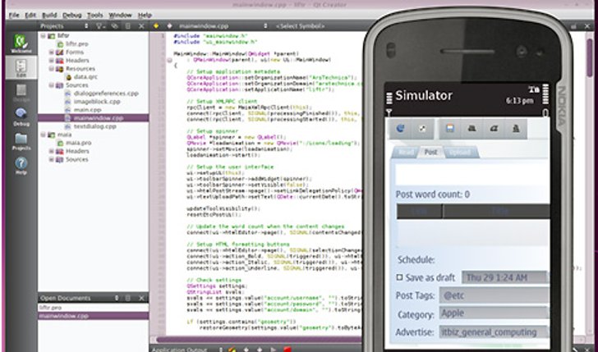This screenshot has width=598, height=352.
Task: Open the Build menu
Action: tap(49, 16)
